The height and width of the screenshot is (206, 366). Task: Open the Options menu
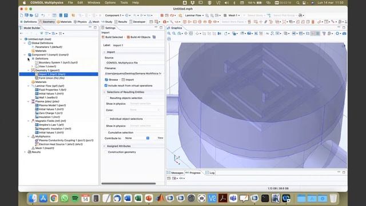click(x=110, y=2)
